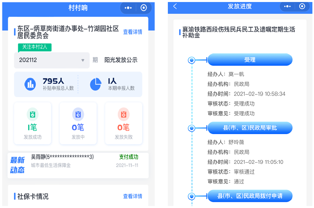Click the 城市最低生活保障金 text
The height and width of the screenshot is (208, 314).
[51, 165]
